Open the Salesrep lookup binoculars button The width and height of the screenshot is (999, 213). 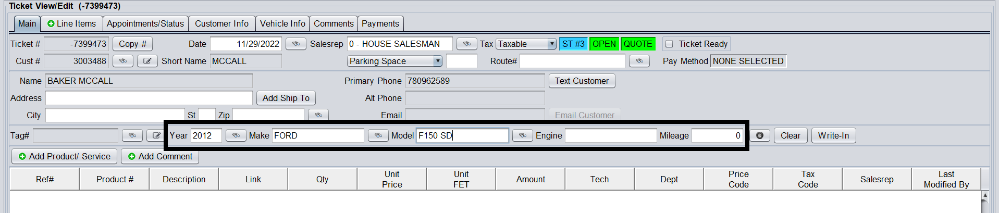pos(466,44)
